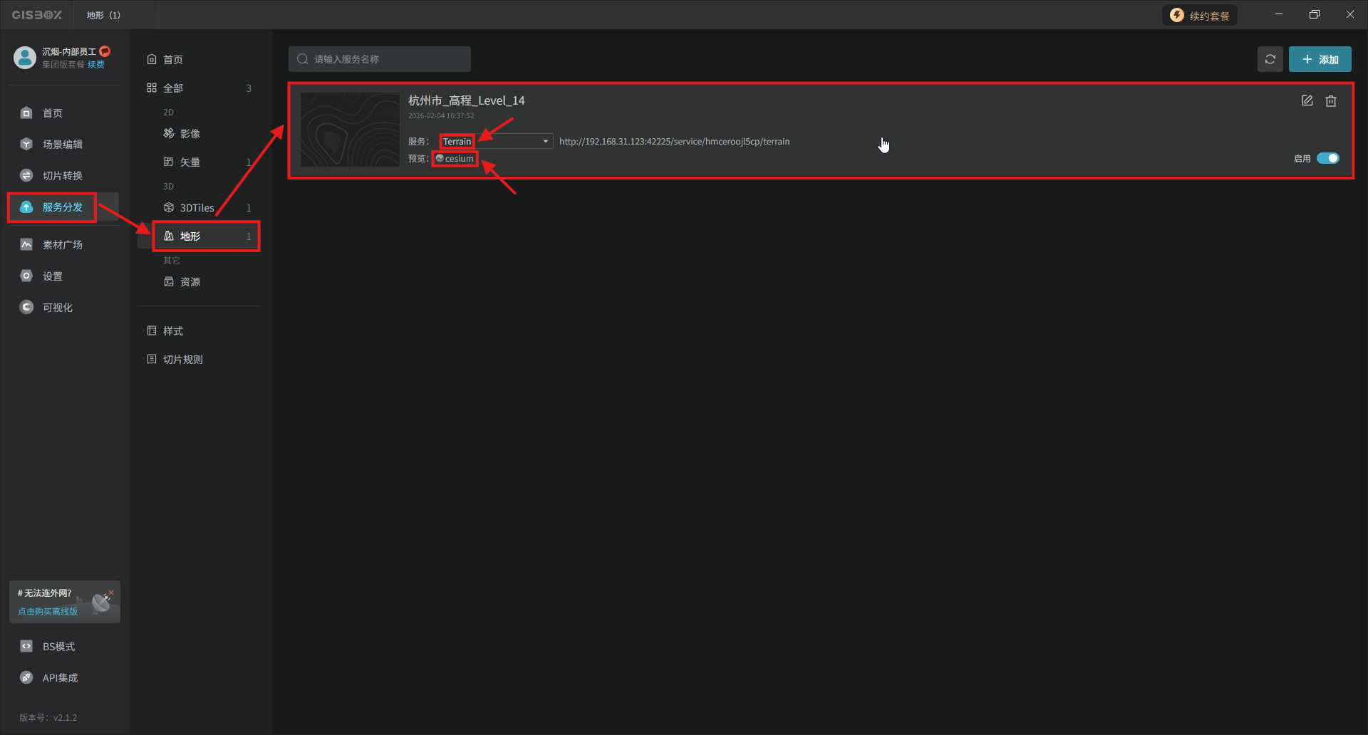The height and width of the screenshot is (735, 1368).
Task: Open 切片规则 menu item
Action: click(x=182, y=360)
